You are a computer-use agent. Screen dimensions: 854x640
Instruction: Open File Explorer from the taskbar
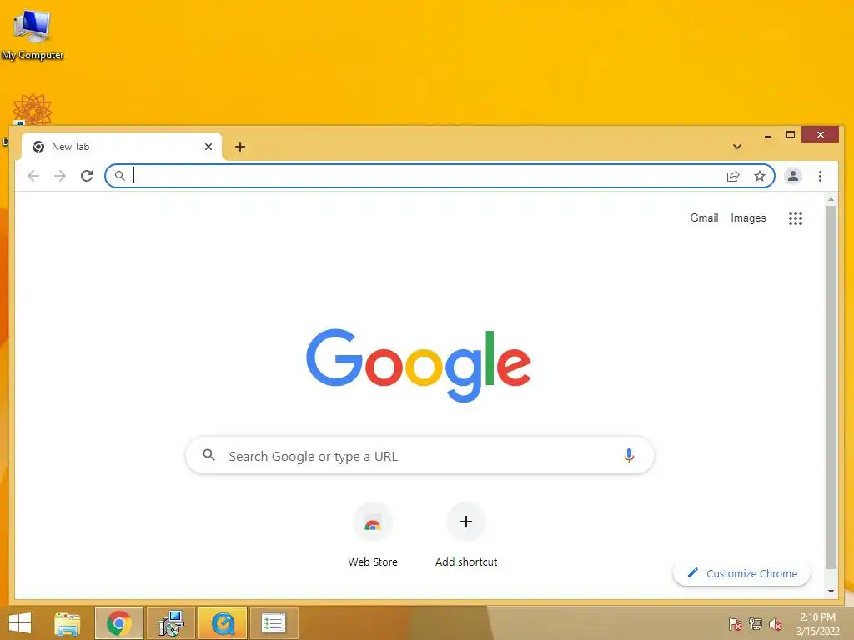(x=68, y=623)
